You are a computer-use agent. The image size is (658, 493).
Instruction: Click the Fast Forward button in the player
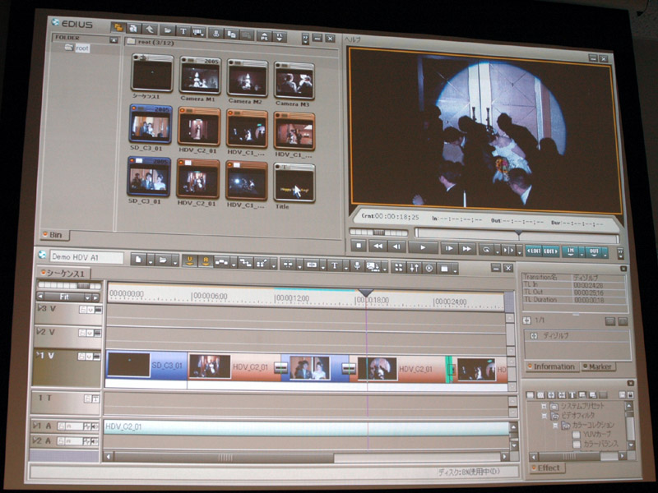466,246
